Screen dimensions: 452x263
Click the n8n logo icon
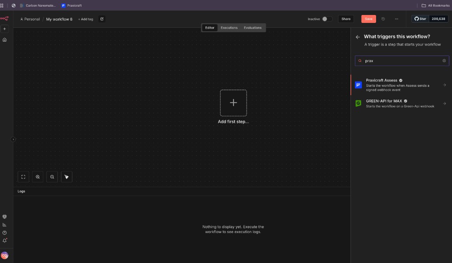coord(4,19)
